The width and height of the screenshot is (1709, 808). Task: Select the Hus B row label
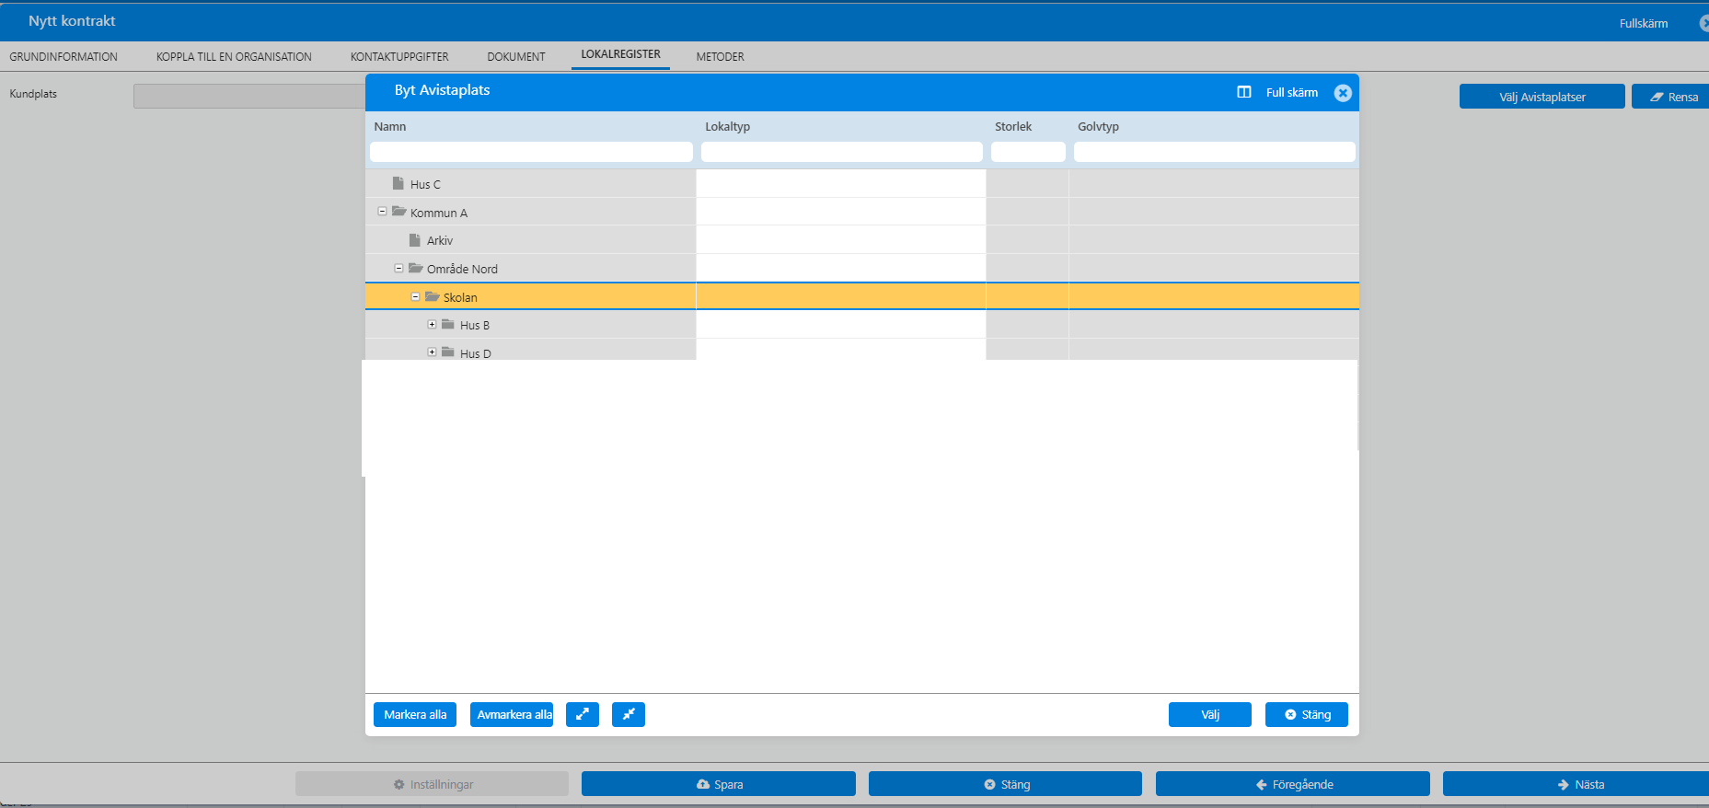tap(475, 325)
